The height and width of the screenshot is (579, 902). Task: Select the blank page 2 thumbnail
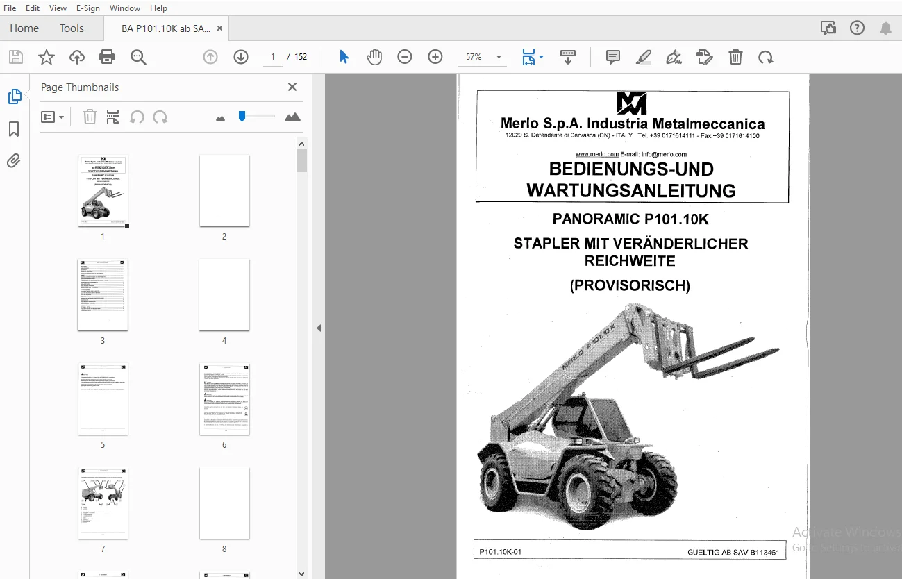224,191
